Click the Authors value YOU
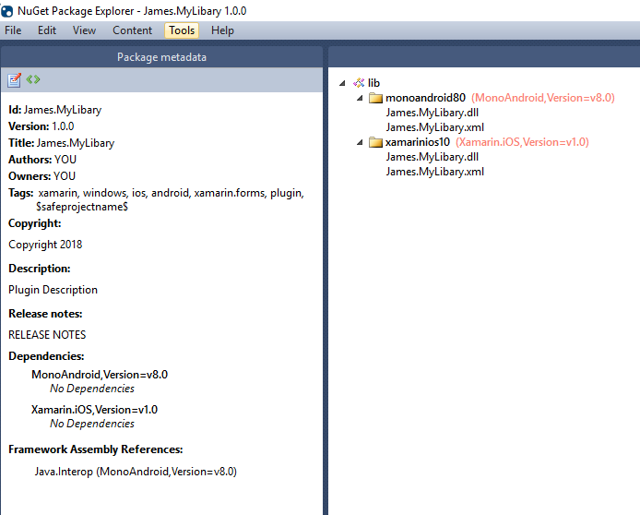Screen dimensions: 640x515 coord(65,160)
